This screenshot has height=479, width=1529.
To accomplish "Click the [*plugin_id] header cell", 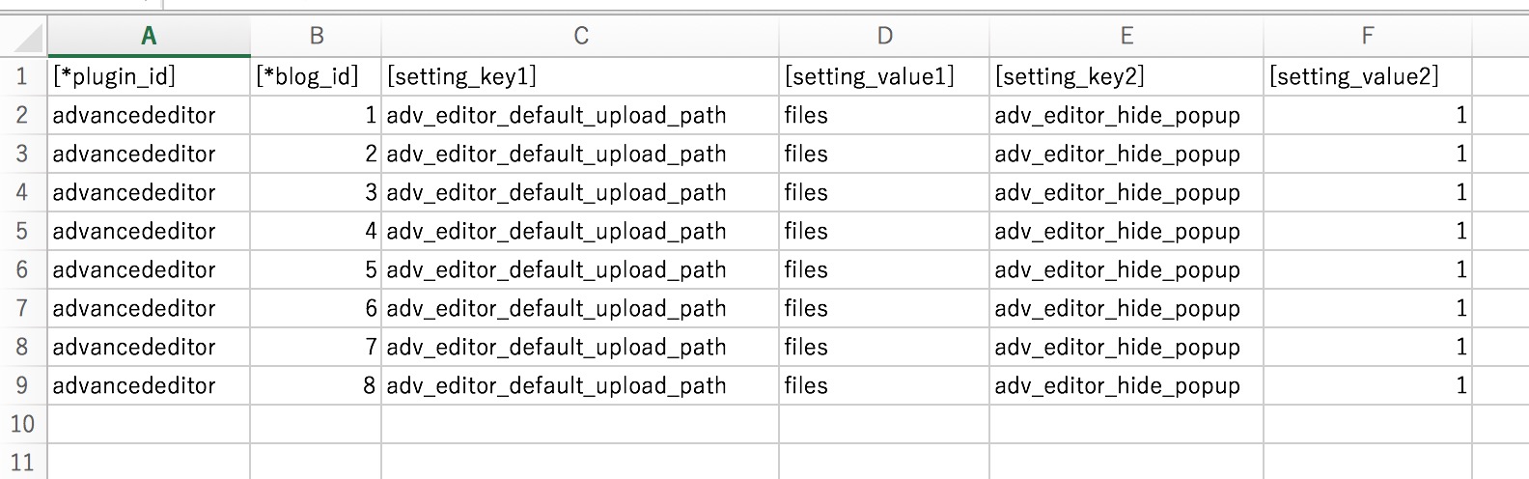I will click(x=149, y=76).
